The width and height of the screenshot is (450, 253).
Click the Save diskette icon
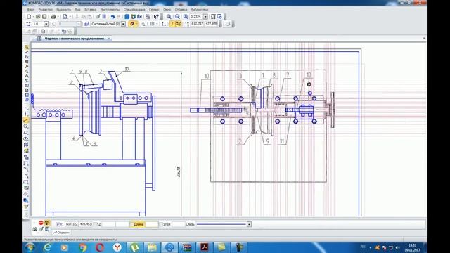click(44, 17)
